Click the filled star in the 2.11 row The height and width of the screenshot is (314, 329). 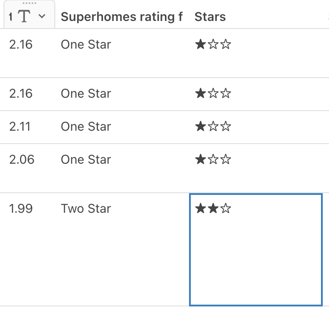pyautogui.click(x=200, y=126)
